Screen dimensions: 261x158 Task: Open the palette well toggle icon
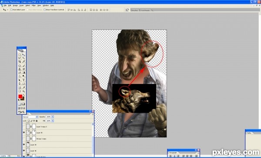[127, 10]
